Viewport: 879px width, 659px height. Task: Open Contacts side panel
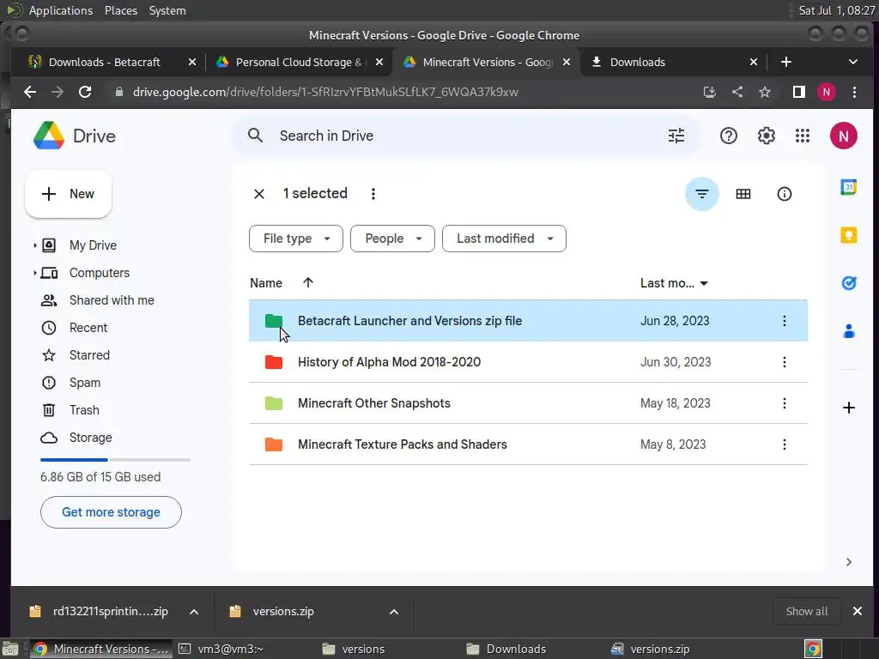(848, 331)
